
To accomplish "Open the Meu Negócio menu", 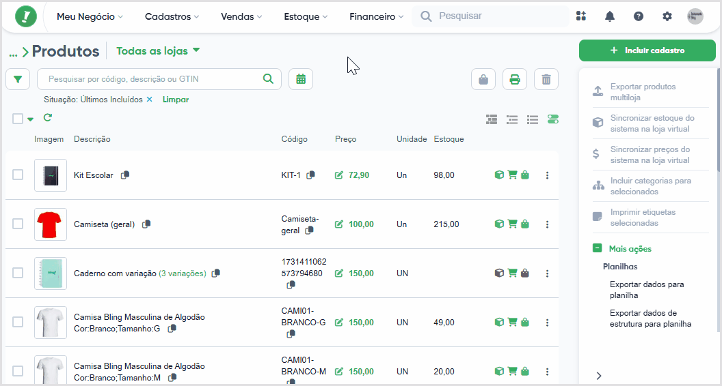I will [90, 16].
